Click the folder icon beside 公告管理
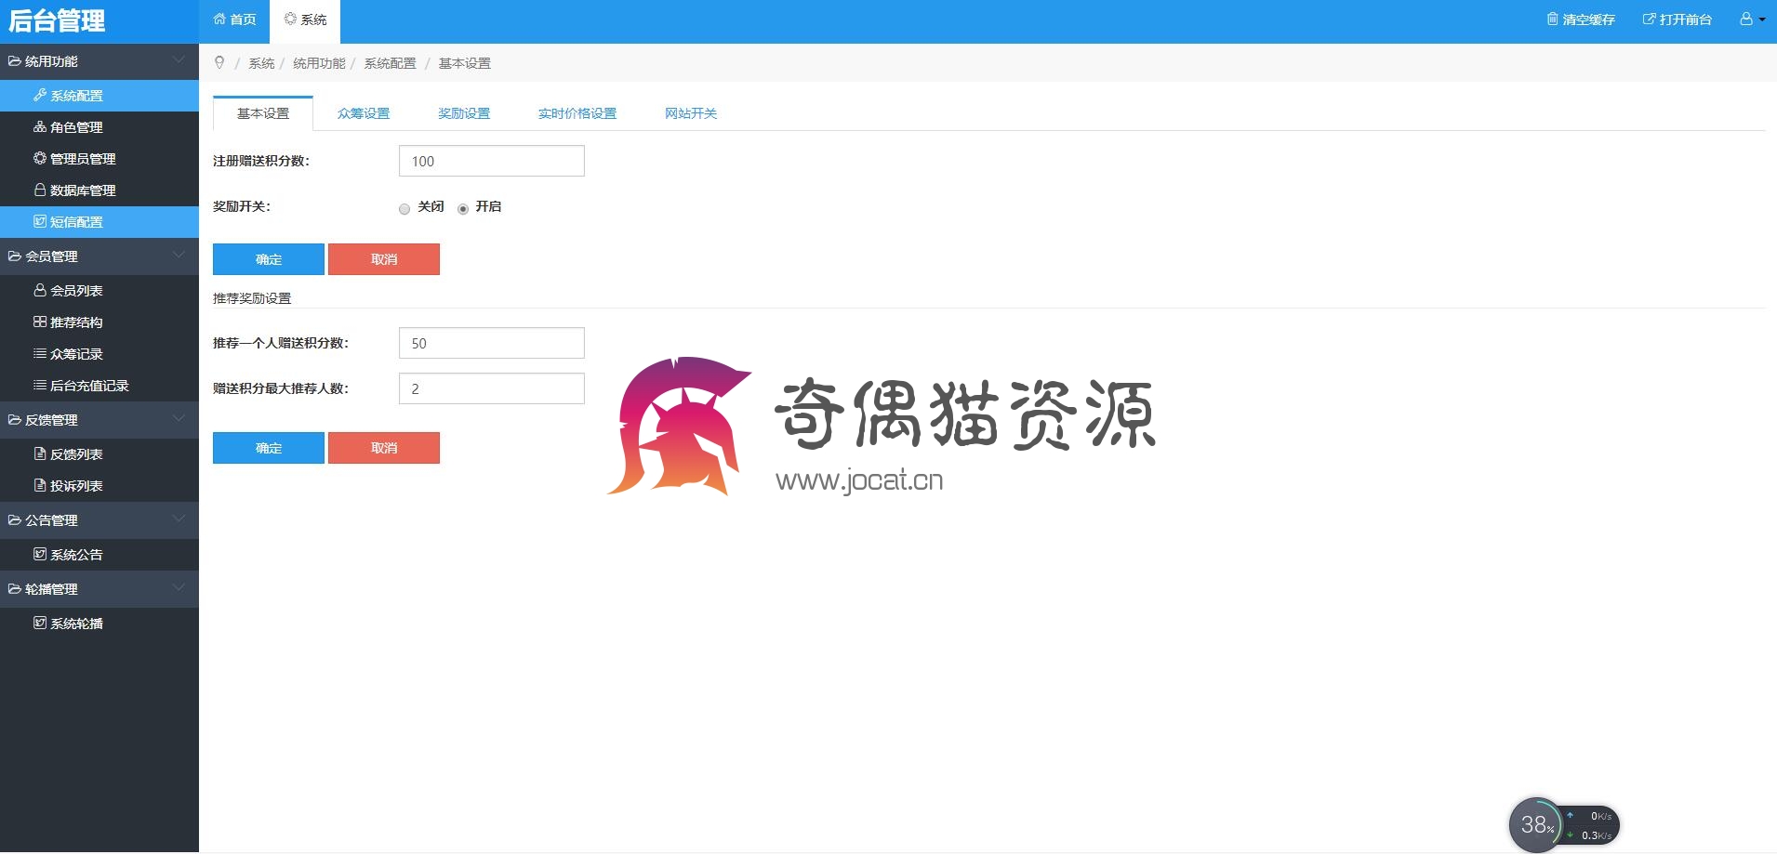The image size is (1777, 854). tap(15, 520)
